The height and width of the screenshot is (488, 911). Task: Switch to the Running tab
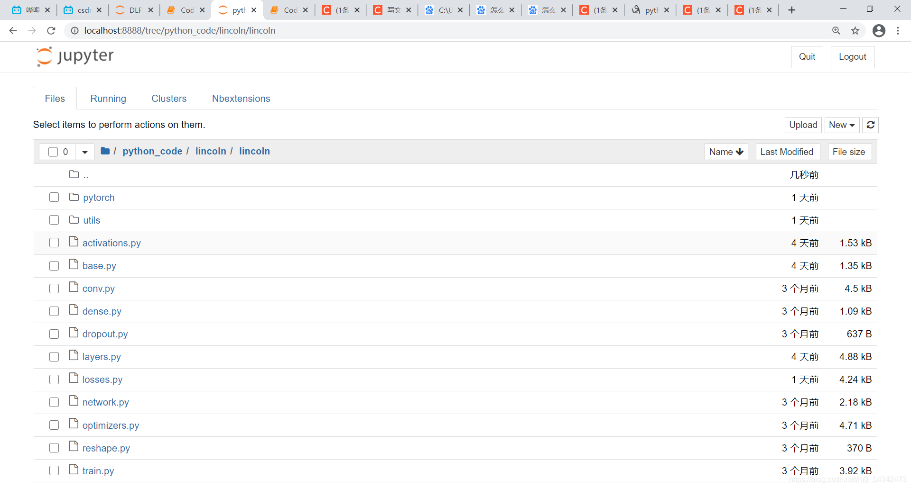coord(108,99)
